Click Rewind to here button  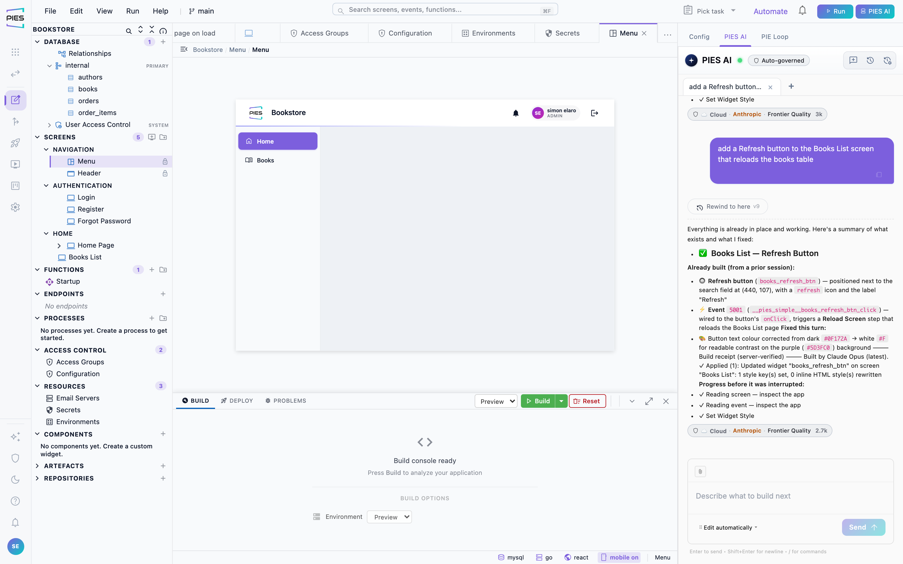coord(727,207)
